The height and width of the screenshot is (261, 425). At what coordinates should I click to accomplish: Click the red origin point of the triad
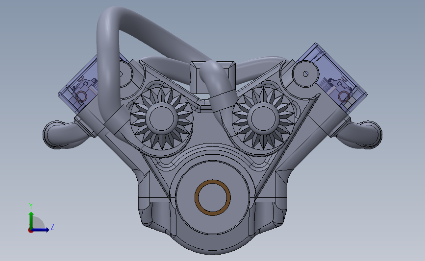[30, 231]
